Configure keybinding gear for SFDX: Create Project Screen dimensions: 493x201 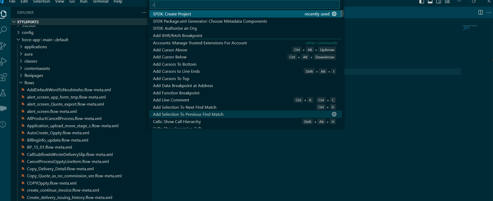tap(334, 14)
